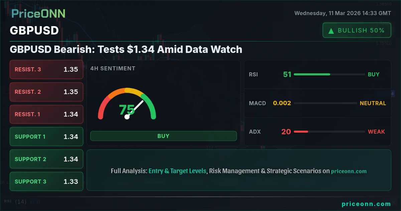Click the PriceONN logo

(x=38, y=13)
